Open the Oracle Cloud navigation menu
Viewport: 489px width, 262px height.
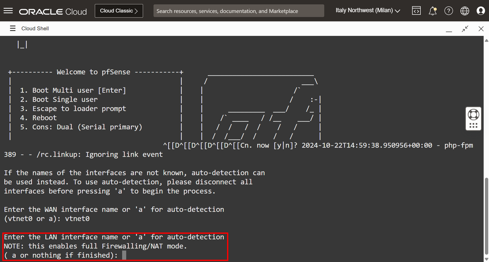[x=8, y=11]
